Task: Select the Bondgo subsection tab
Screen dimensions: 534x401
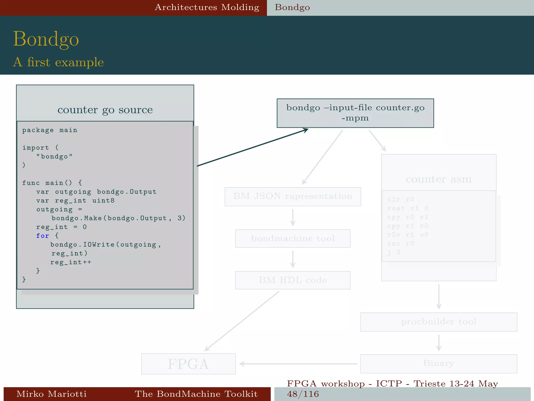Action: [x=292, y=7]
